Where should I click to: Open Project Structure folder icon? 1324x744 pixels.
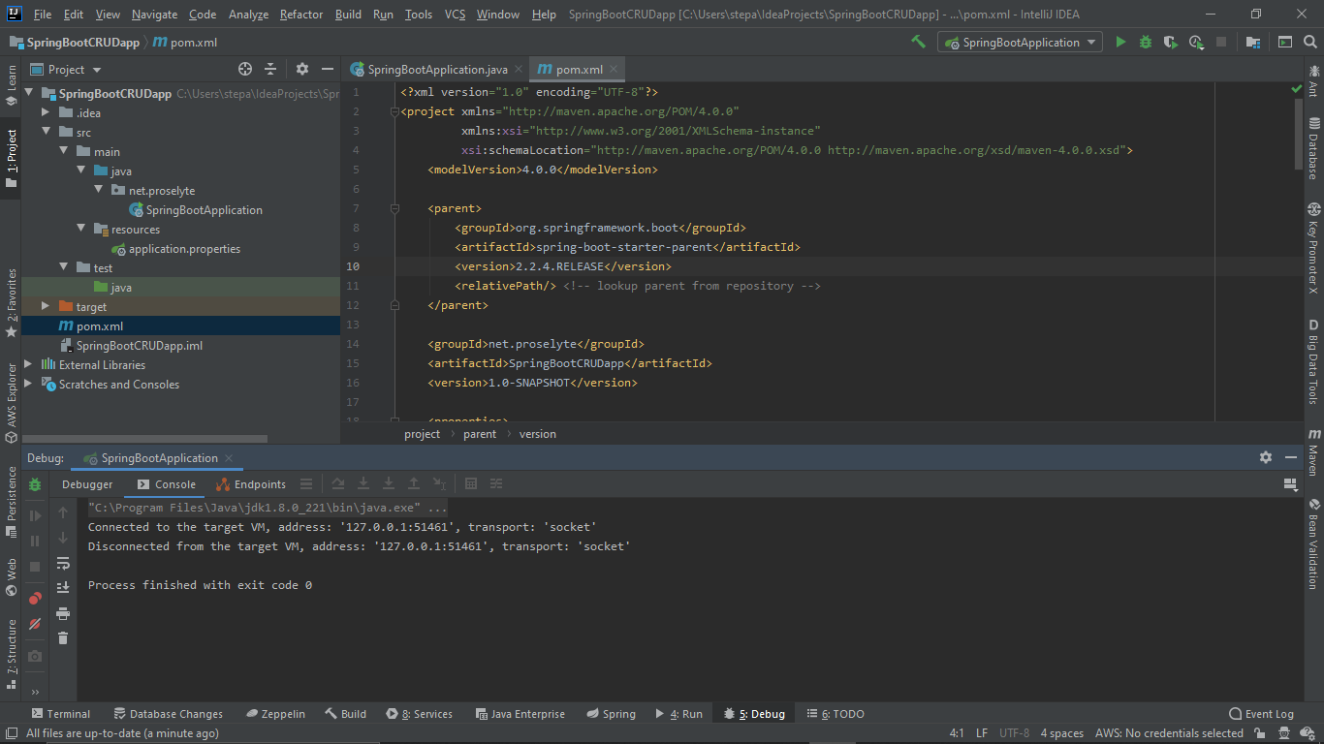click(1253, 42)
